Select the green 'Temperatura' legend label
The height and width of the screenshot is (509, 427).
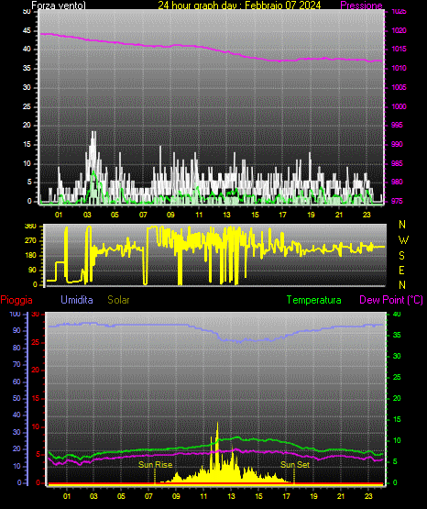click(x=313, y=300)
